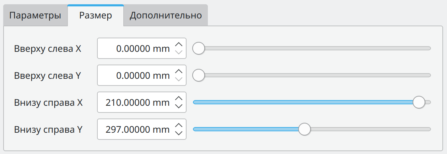The height and width of the screenshot is (154, 447).
Task: Click the Внизу справа Y slider handle
Action: [304, 129]
